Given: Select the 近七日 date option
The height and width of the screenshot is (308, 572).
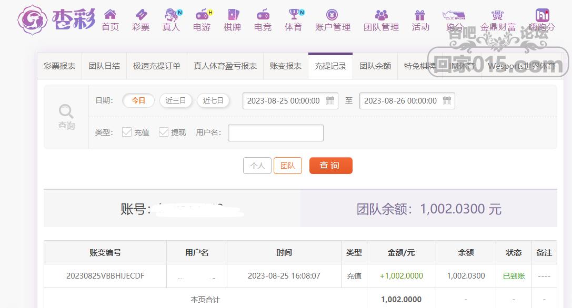Looking at the screenshot, I should coord(213,100).
